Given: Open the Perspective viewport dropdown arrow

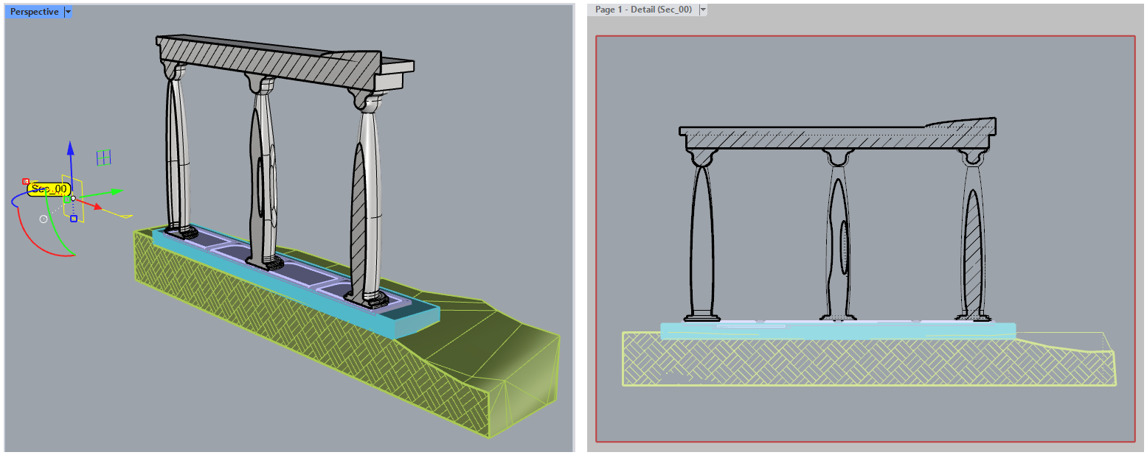Looking at the screenshot, I should click(x=68, y=12).
